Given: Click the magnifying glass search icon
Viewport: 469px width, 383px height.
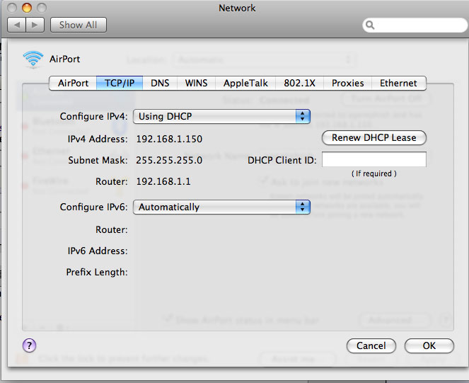Looking at the screenshot, I should 370,25.
